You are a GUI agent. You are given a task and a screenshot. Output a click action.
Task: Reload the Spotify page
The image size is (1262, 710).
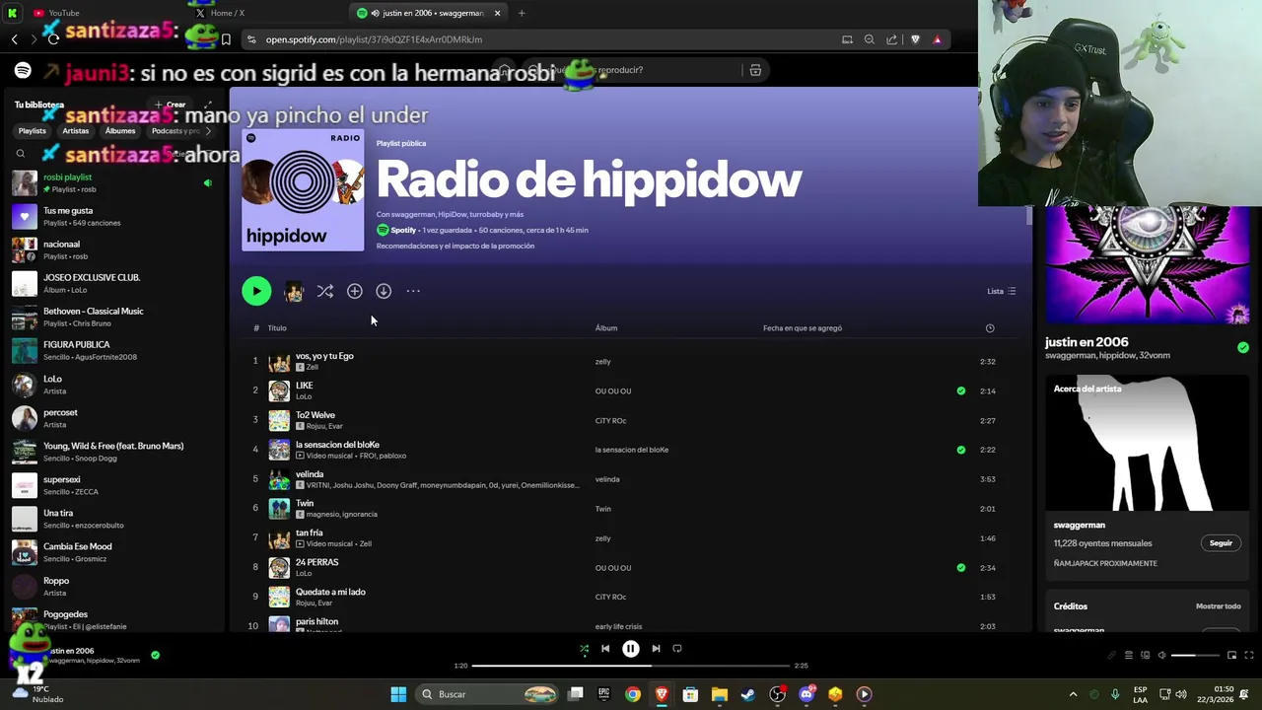coord(53,39)
